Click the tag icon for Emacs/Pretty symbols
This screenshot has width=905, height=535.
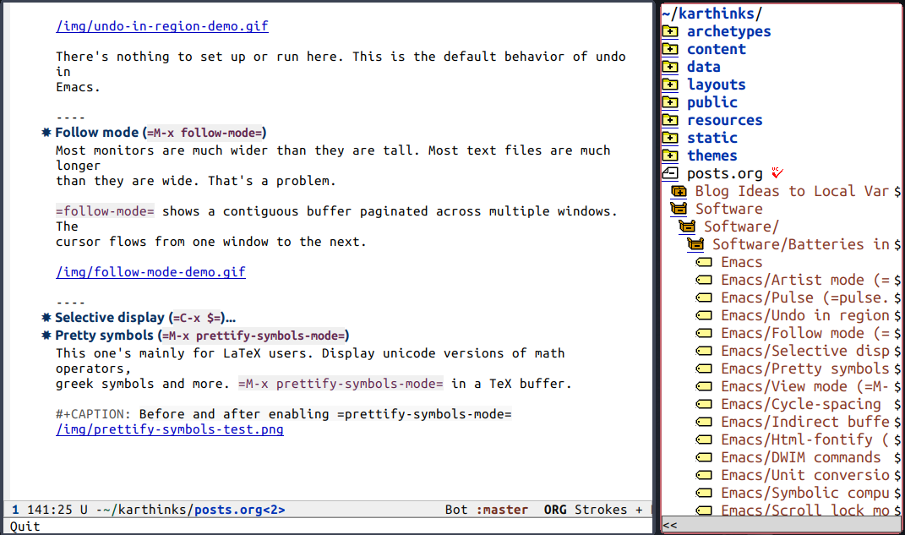coord(704,368)
